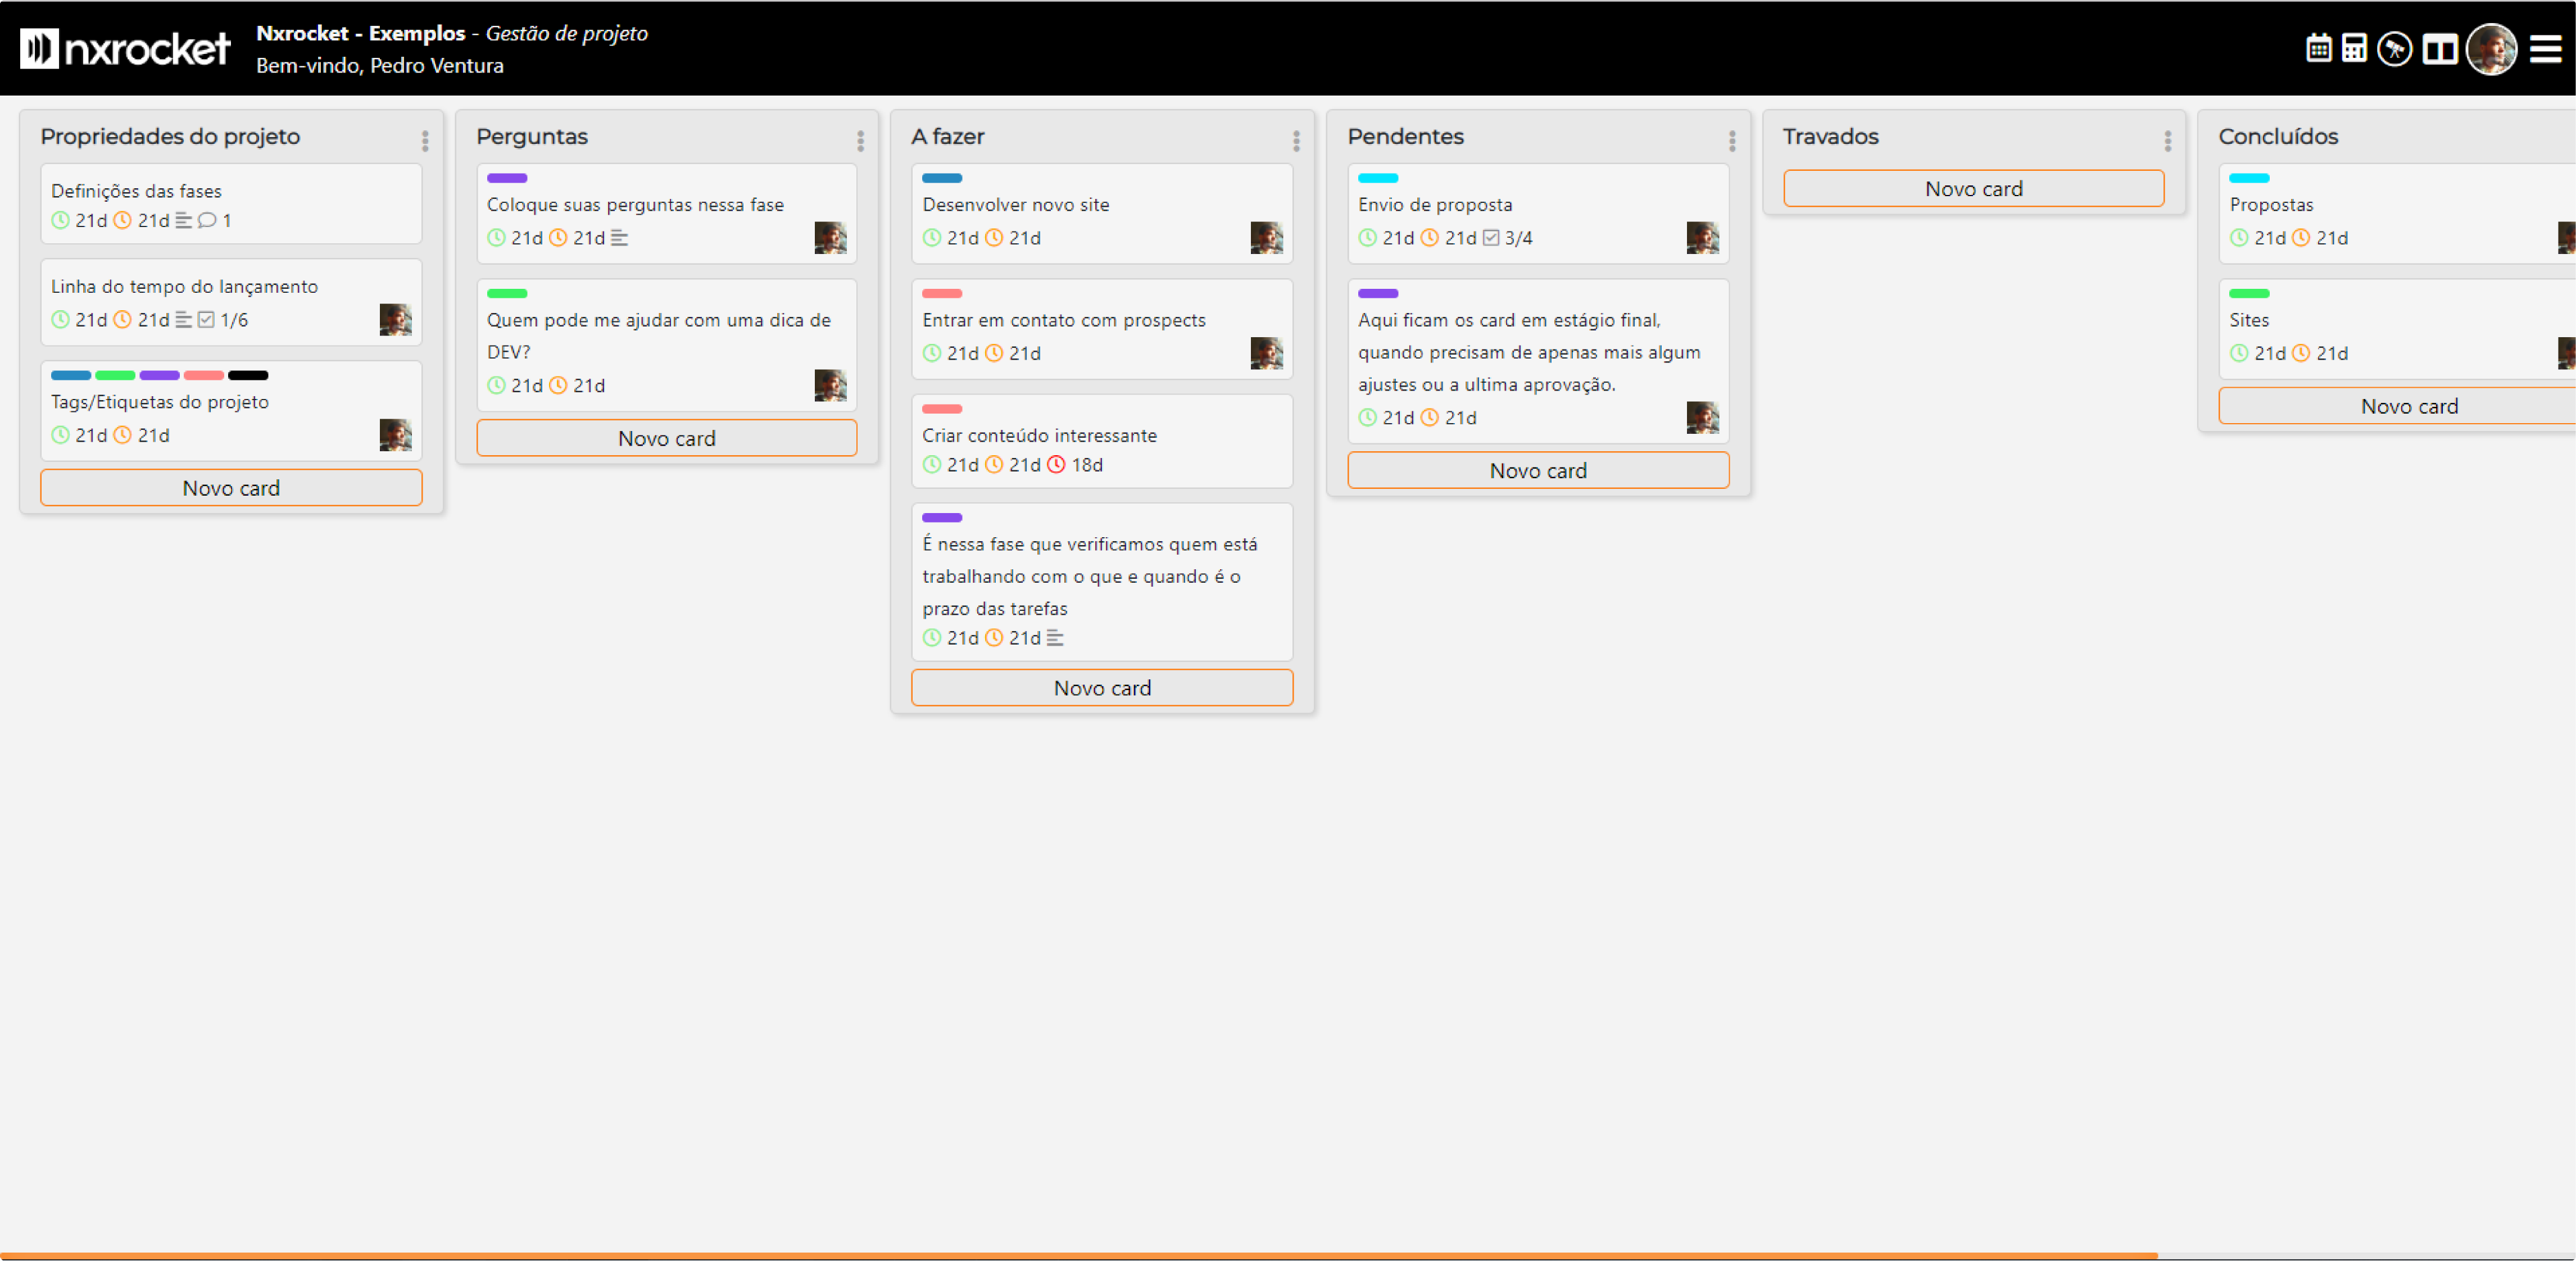Click the telescope explore icon
The width and height of the screenshot is (2576, 1261).
[x=2394, y=48]
